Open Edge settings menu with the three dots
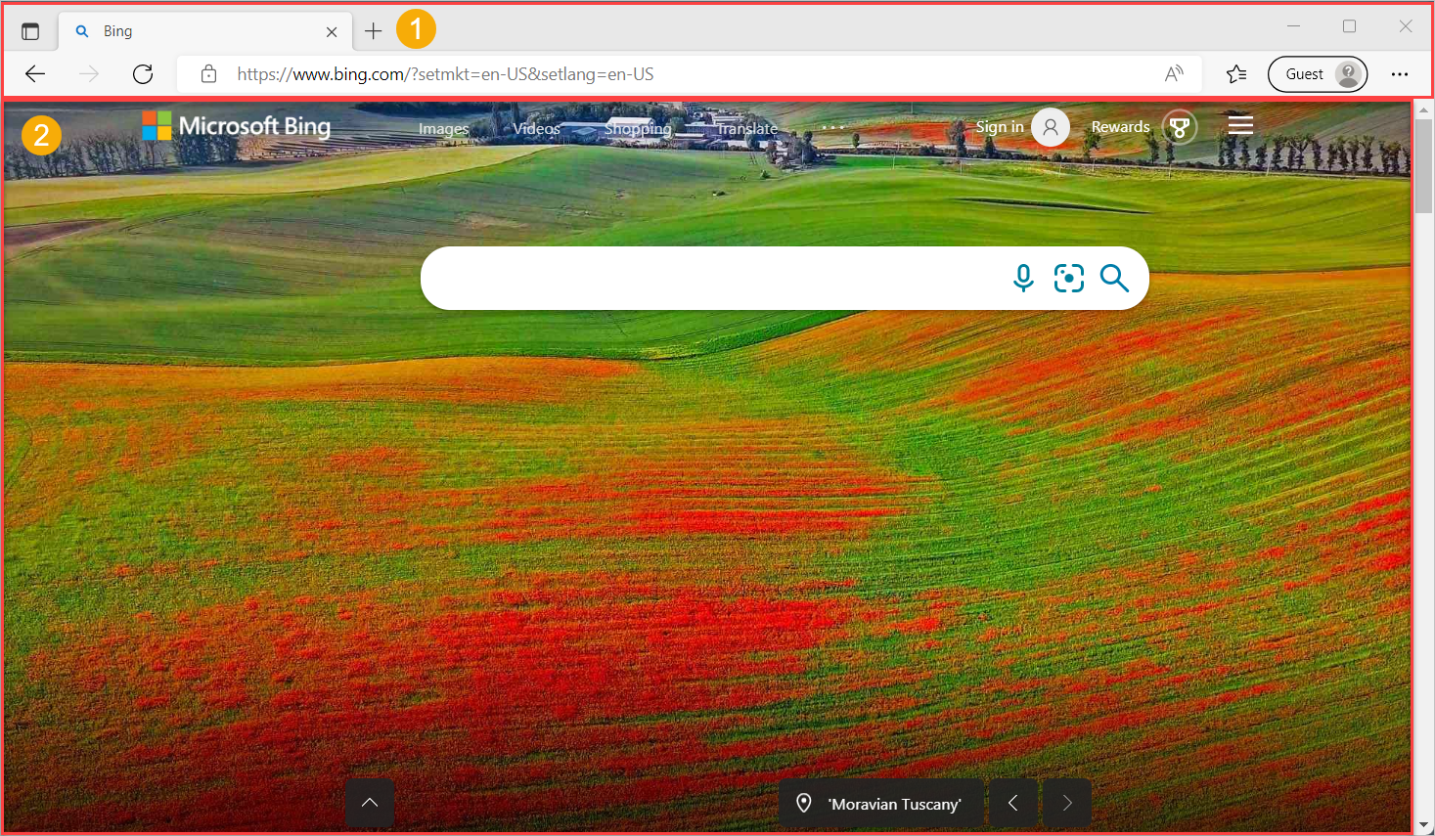 pyautogui.click(x=1400, y=73)
